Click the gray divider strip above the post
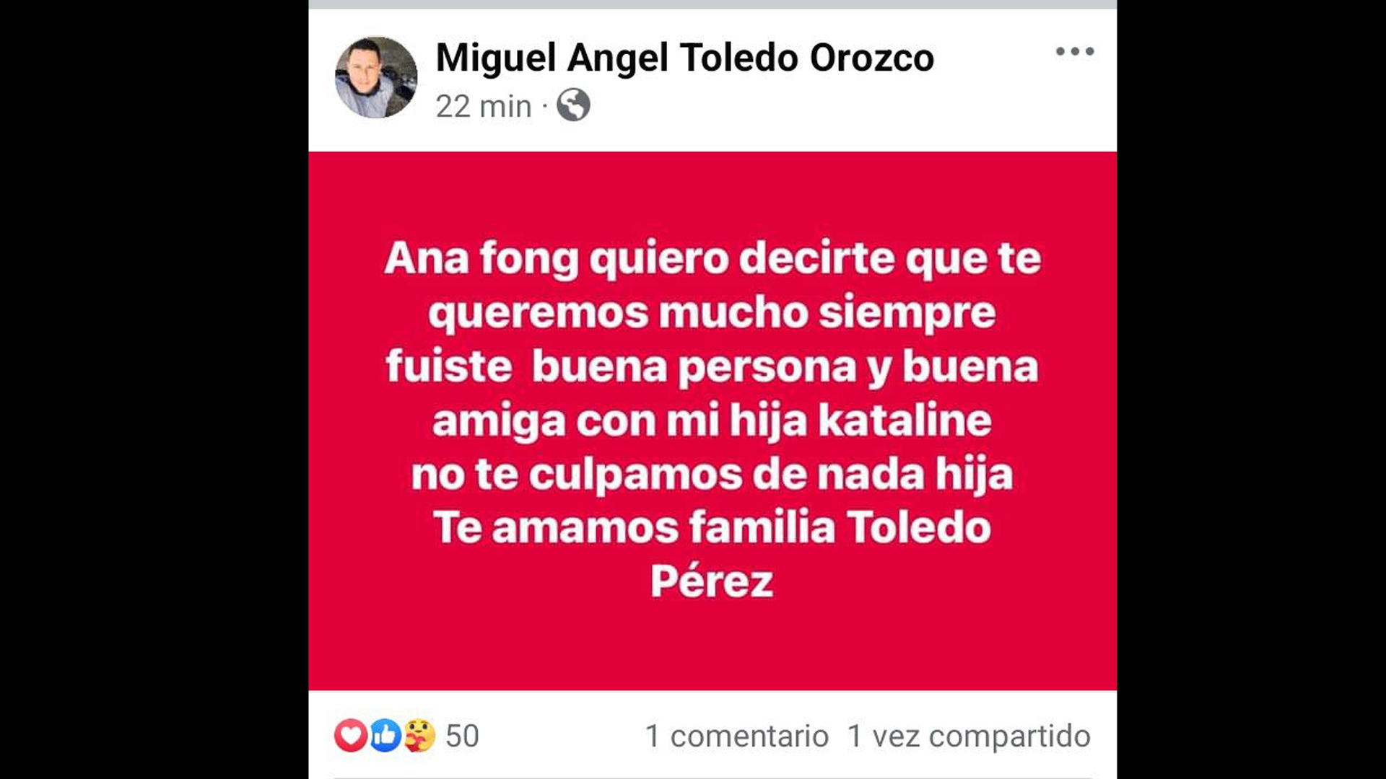Screen dimensions: 1386x779 click(712, 4)
